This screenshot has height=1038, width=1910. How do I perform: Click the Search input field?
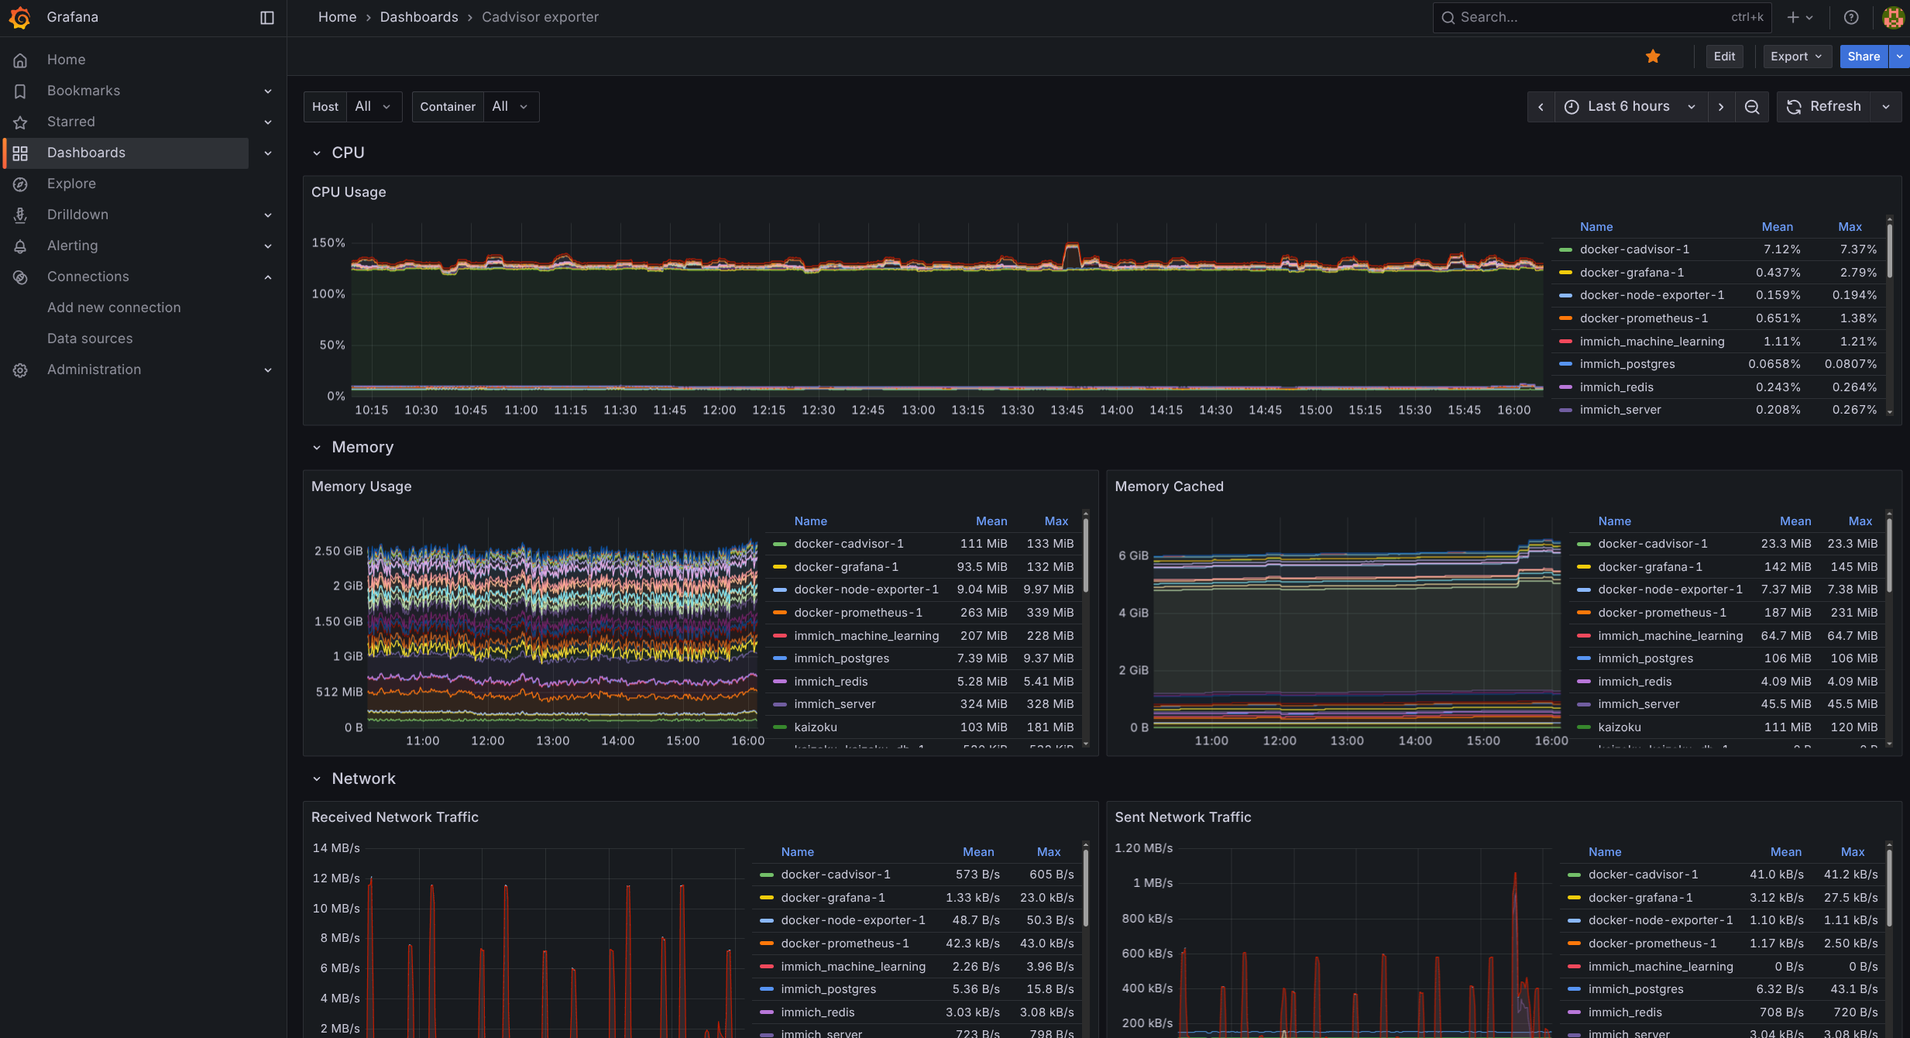click(1588, 17)
